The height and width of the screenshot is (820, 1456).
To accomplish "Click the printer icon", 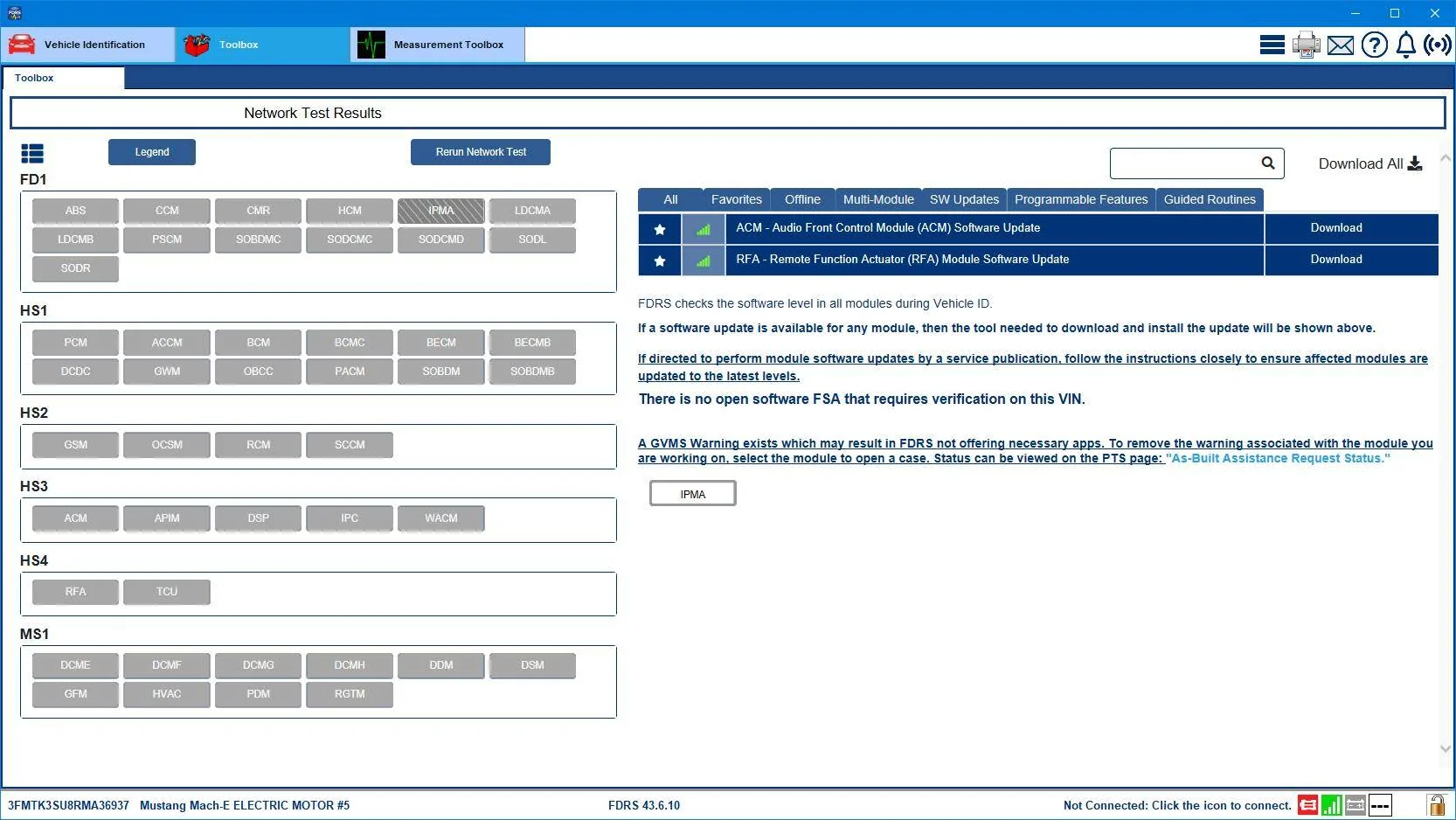I will pos(1306,45).
